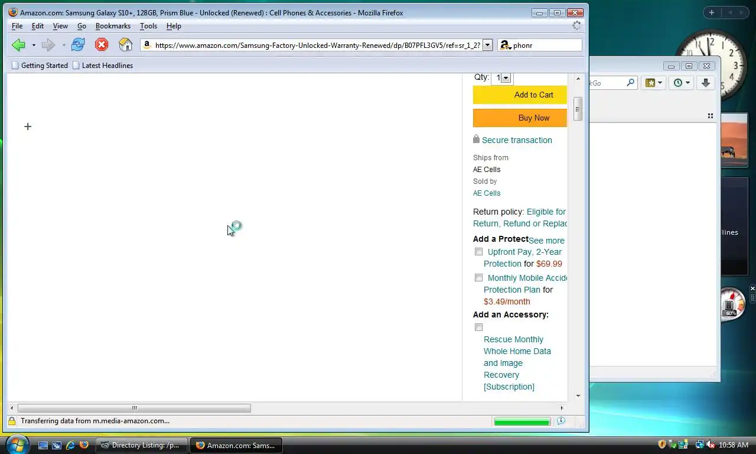Click the Windows Sidebar tray icon
This screenshot has height=454, width=756.
pos(683,445)
